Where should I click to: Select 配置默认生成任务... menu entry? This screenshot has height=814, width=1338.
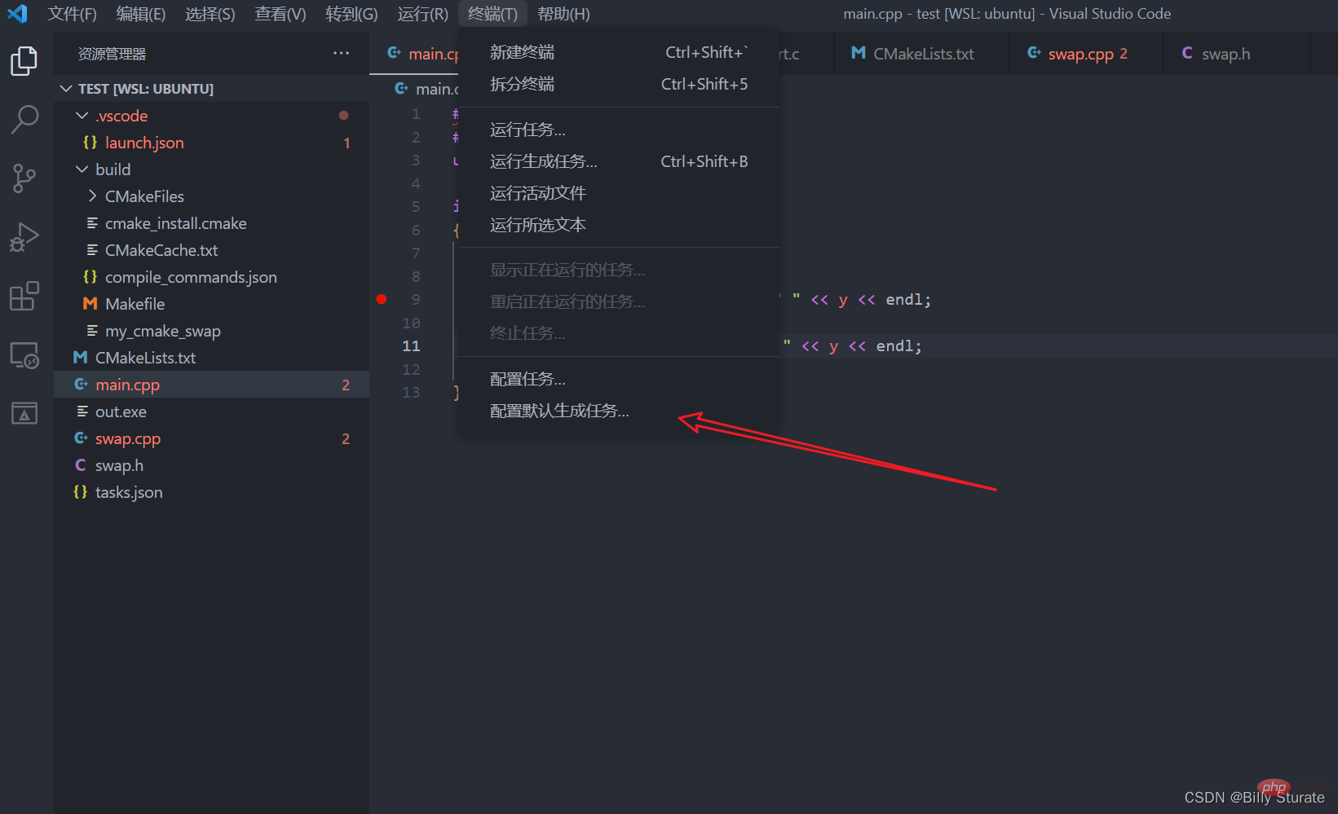tap(559, 411)
